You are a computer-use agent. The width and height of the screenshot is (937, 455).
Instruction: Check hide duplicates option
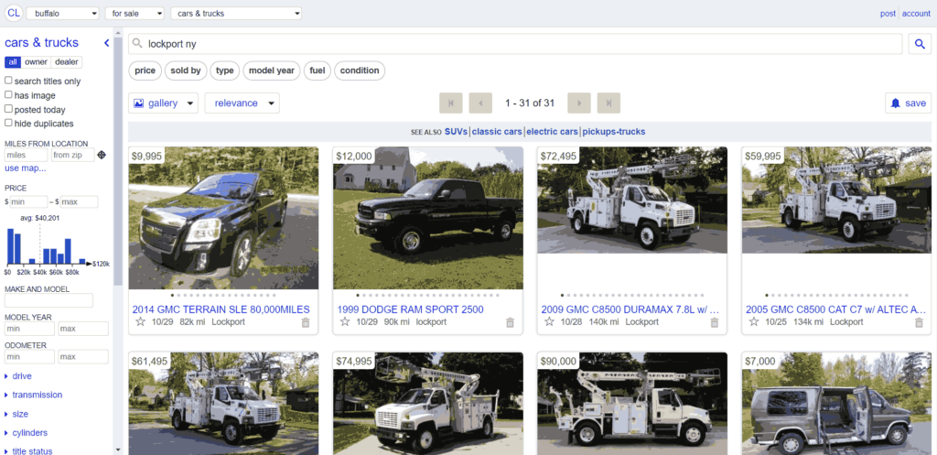coord(8,123)
